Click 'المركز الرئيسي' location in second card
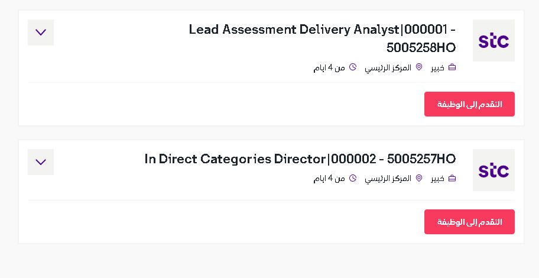 click(x=388, y=179)
